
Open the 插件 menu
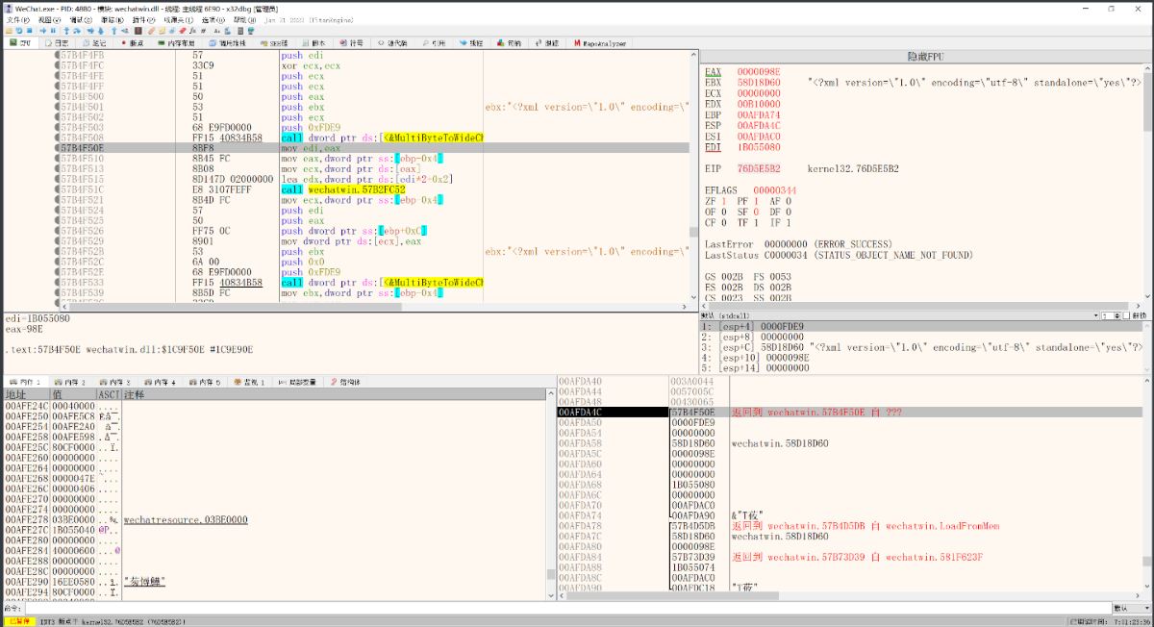[145, 19]
